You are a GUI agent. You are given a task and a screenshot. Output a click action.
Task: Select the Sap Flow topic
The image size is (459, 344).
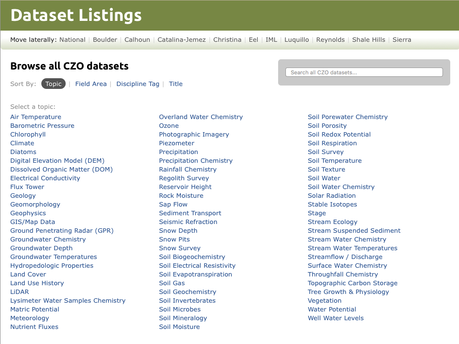point(173,205)
